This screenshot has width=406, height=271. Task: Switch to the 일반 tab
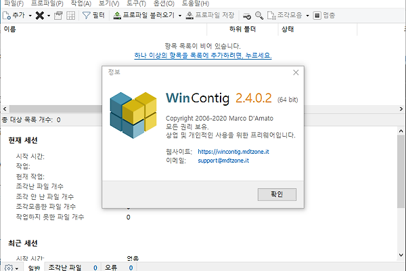[x=35, y=268]
